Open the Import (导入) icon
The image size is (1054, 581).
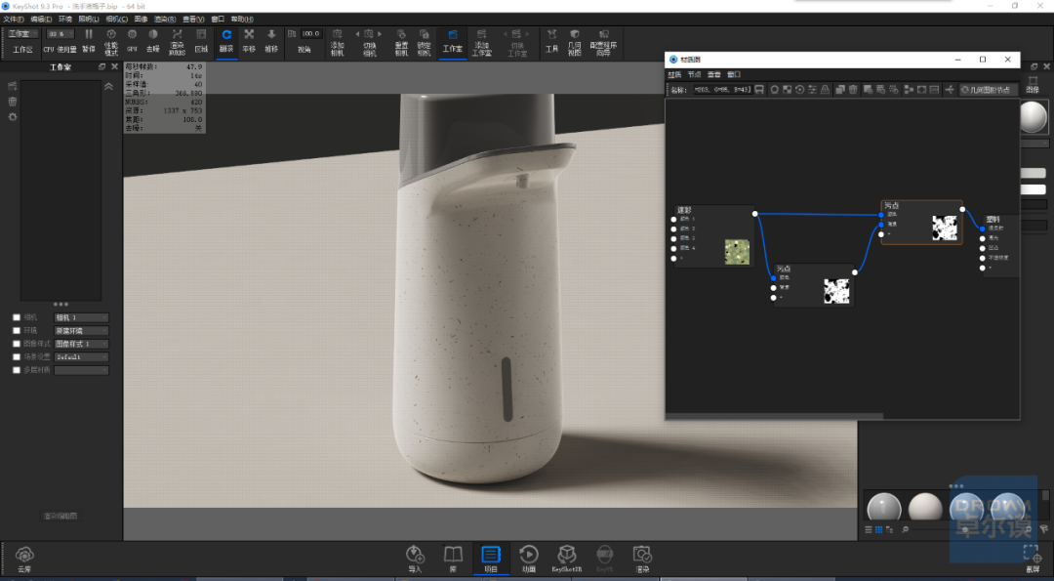(x=415, y=559)
